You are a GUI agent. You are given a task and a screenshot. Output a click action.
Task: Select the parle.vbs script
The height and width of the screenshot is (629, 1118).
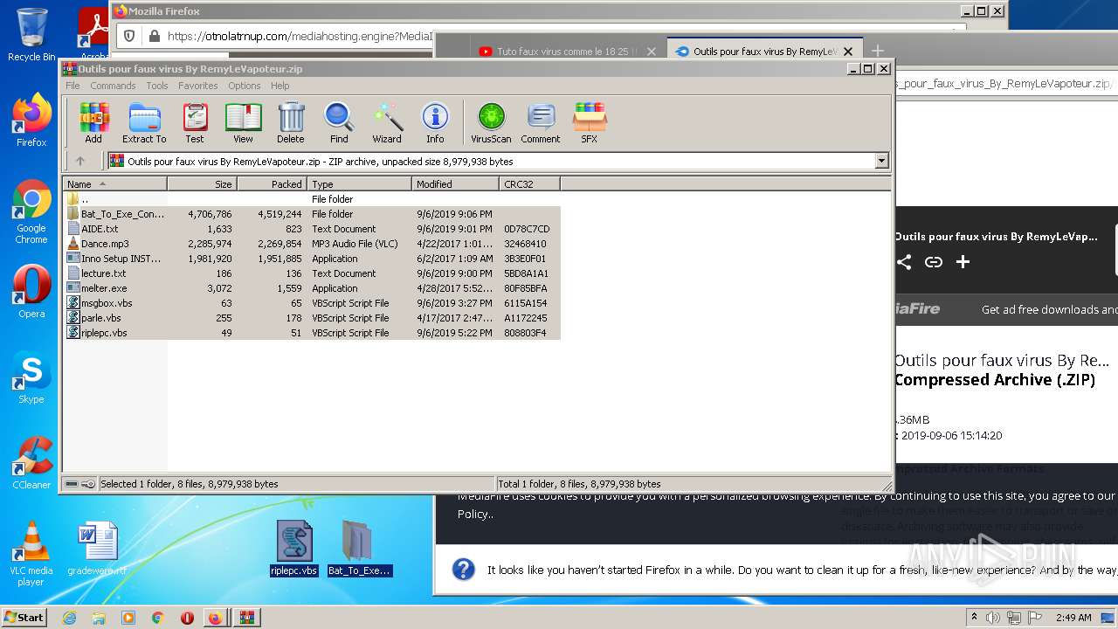coord(312,318)
